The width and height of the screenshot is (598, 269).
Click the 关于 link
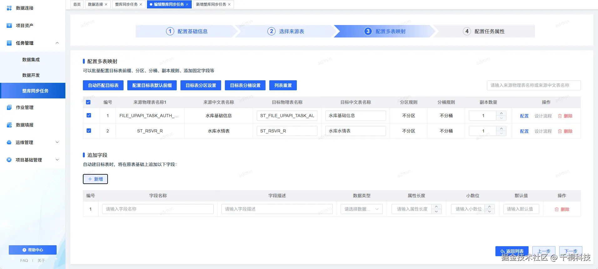41,261
